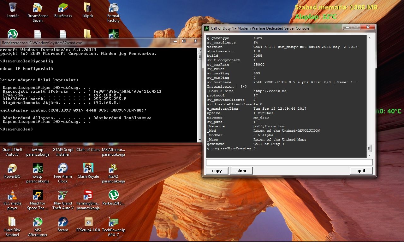Select the Need For Speed shortcut icon
The width and height of the screenshot is (404, 242).
pyautogui.click(x=38, y=200)
